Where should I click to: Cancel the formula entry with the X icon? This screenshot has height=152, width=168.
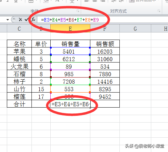[x=21, y=19]
